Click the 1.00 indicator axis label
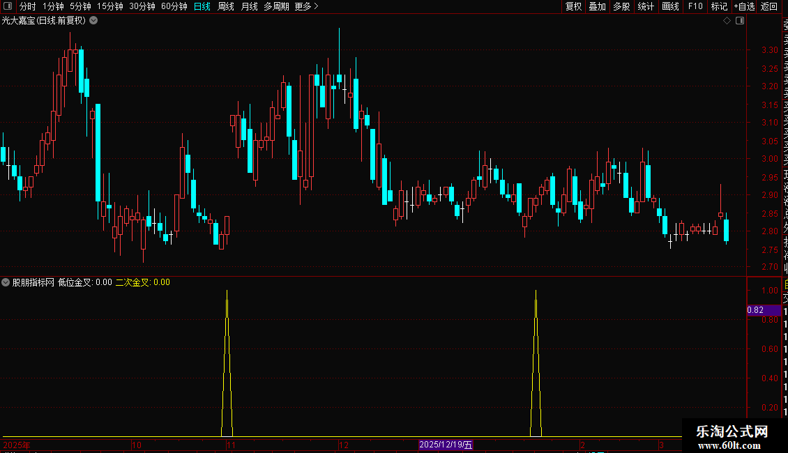788x453 pixels. (x=769, y=291)
